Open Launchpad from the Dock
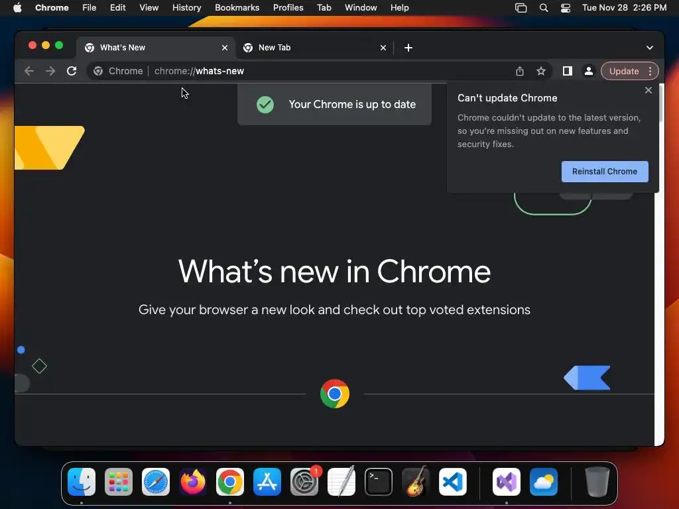The height and width of the screenshot is (509, 679). (119, 482)
